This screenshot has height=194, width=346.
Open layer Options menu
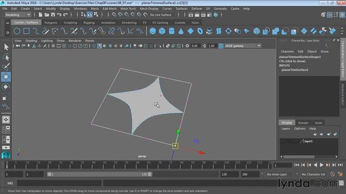click(x=300, y=128)
